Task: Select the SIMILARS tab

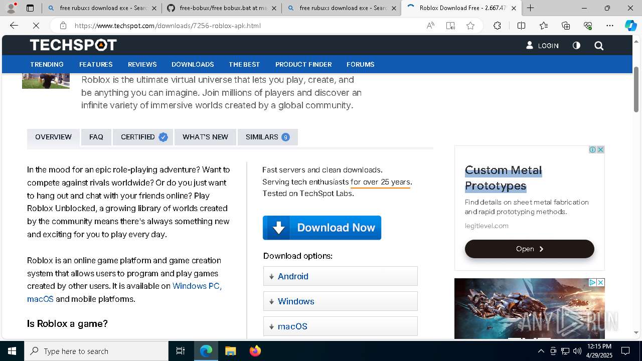Action: click(x=268, y=137)
